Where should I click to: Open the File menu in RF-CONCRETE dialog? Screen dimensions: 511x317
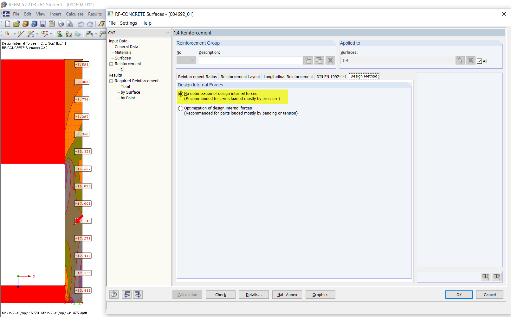[x=112, y=23]
